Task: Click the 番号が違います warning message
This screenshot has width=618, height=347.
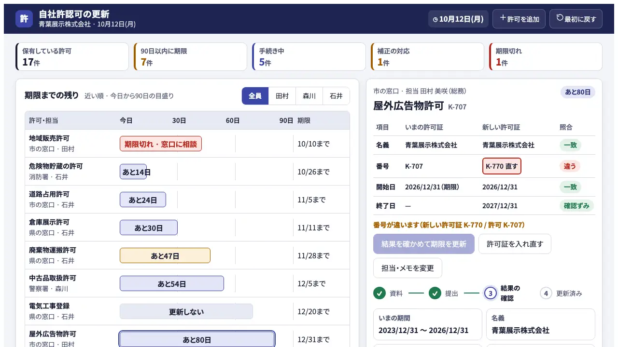Action: pyautogui.click(x=449, y=225)
